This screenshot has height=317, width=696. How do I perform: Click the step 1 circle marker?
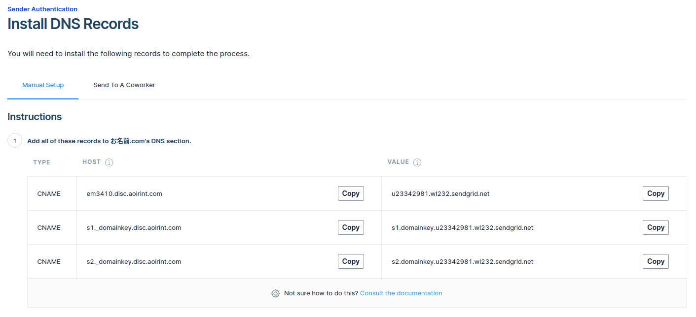15,141
